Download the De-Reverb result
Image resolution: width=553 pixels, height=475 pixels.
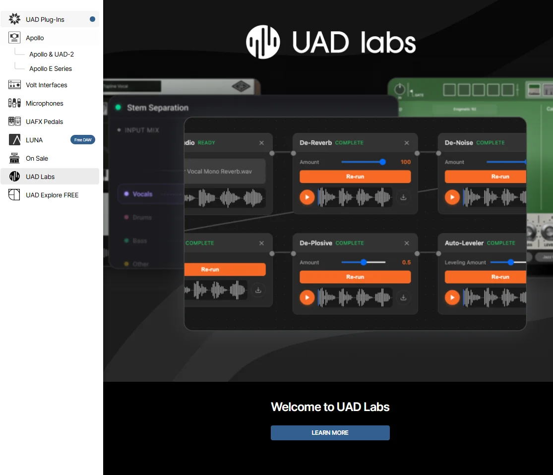[x=403, y=197]
